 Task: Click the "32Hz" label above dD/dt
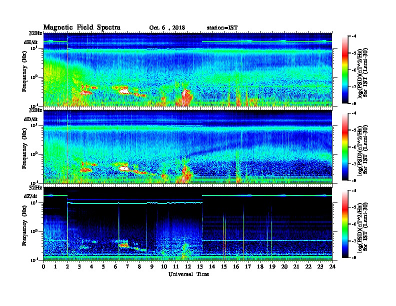35,110
